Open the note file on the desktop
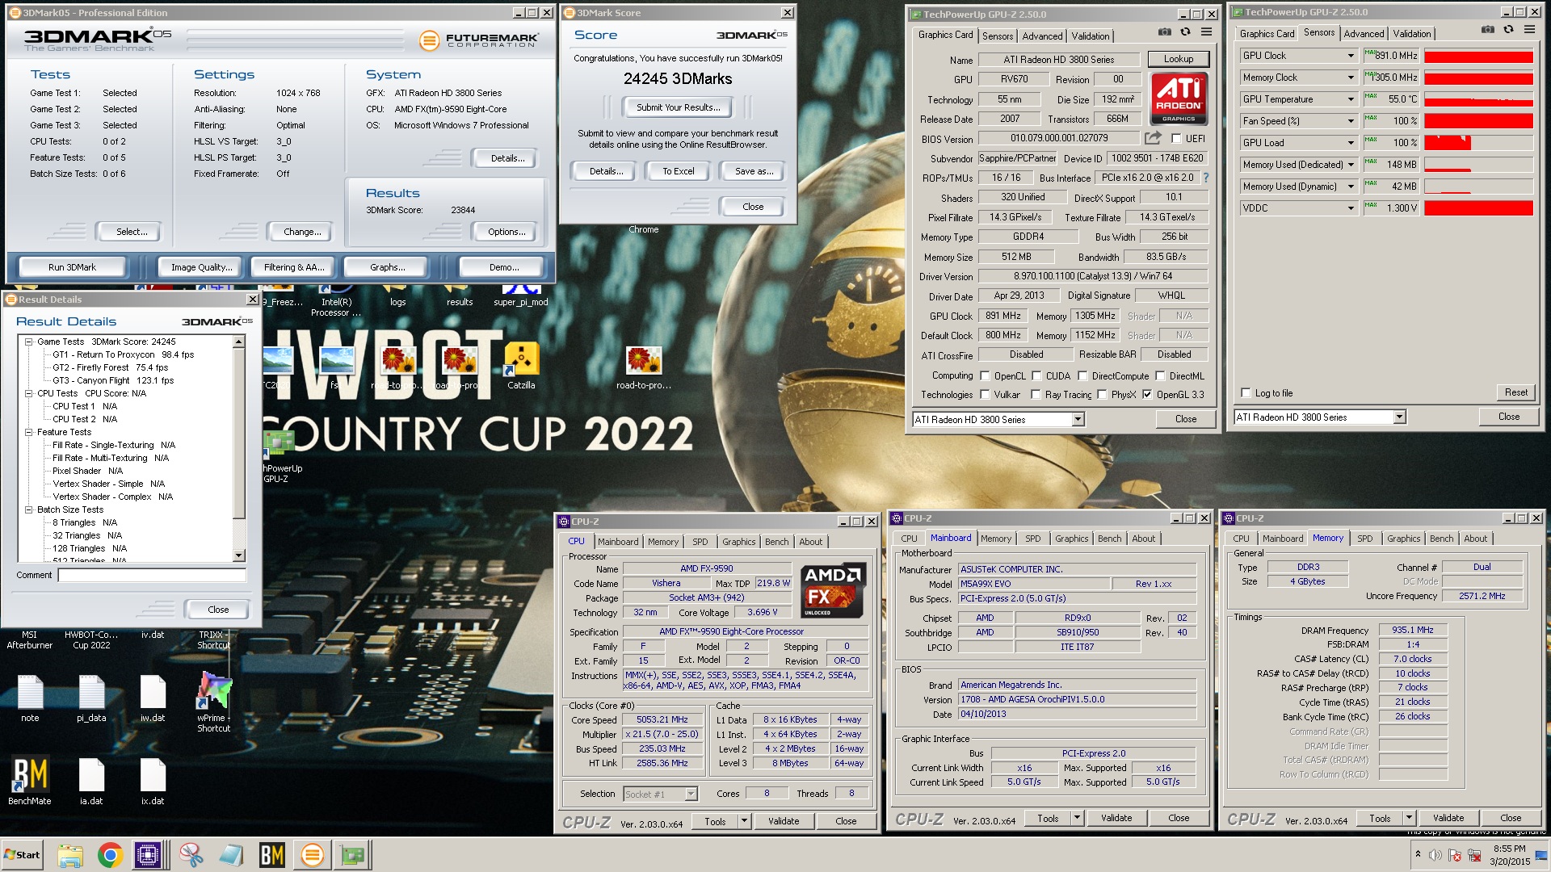1551x872 pixels. (30, 698)
